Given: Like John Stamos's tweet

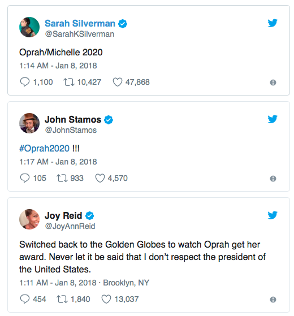Looking at the screenshot, I should click(100, 178).
